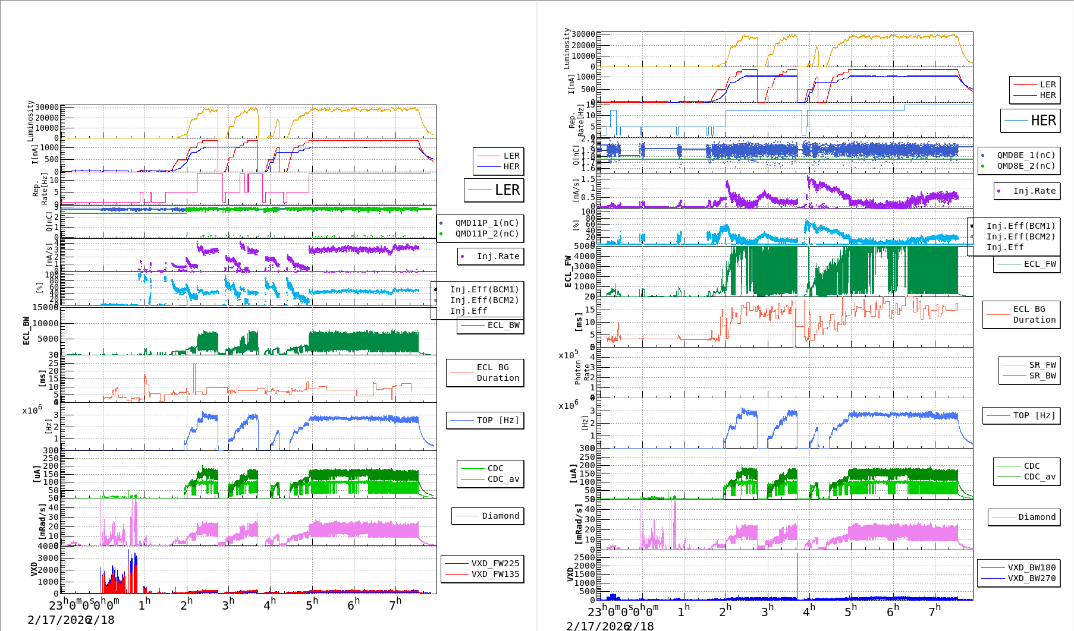Click the SR_BW red line legend entry
1074x631 pixels.
click(1029, 376)
